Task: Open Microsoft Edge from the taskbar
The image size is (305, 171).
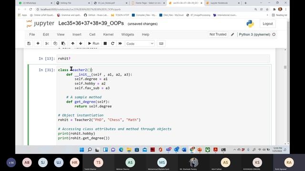Action: [121, 150]
